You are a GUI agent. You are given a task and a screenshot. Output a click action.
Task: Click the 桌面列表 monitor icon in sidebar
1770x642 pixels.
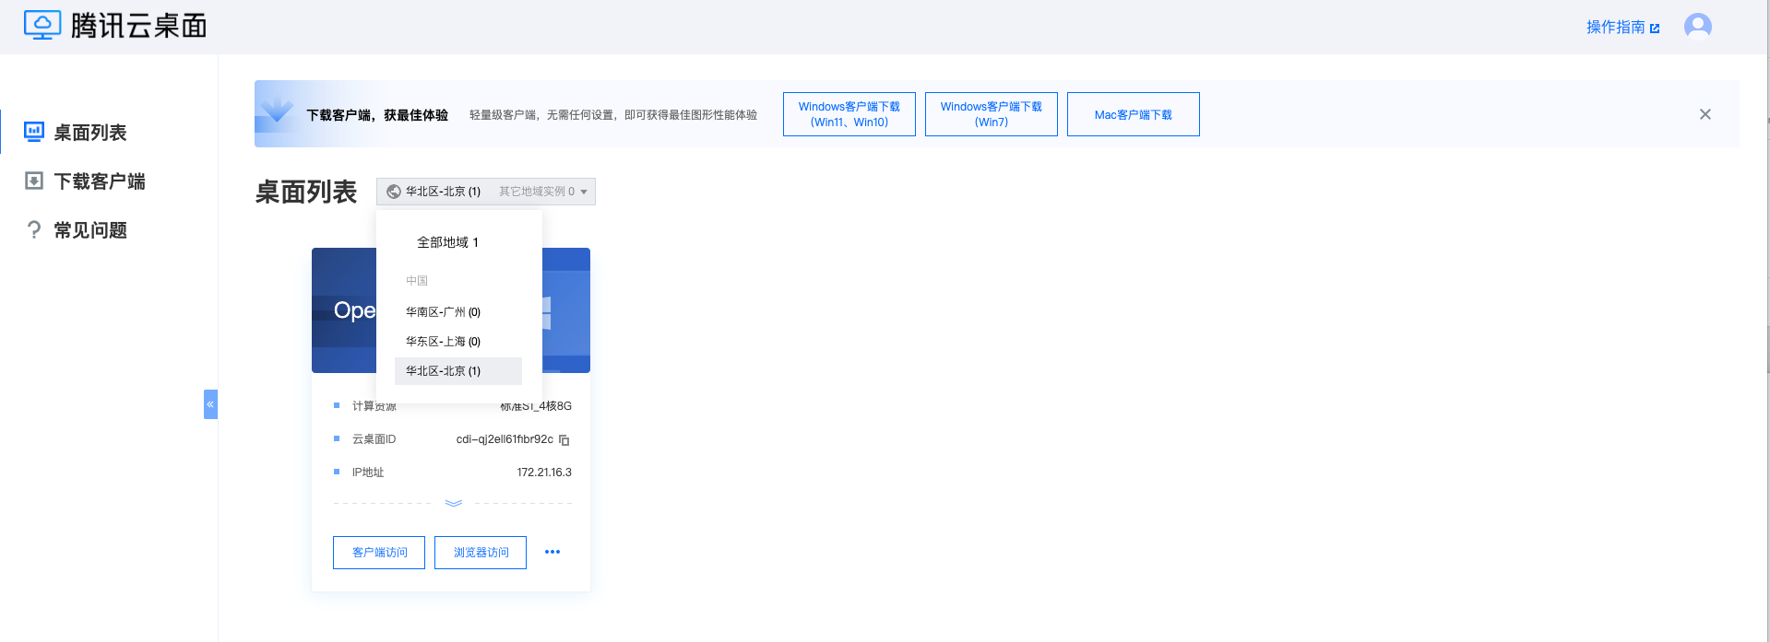[x=34, y=132]
